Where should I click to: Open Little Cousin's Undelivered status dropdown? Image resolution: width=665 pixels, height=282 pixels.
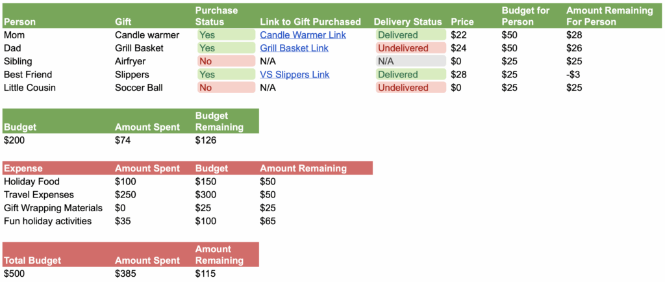pyautogui.click(x=410, y=88)
